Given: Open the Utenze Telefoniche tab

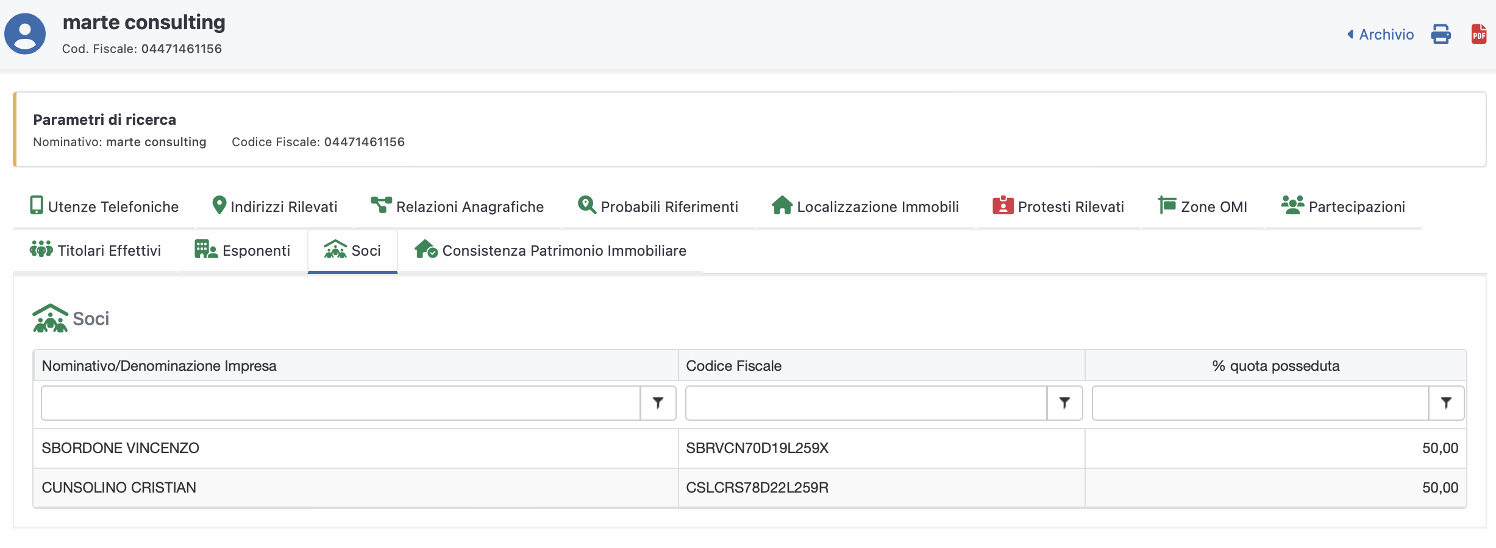Looking at the screenshot, I should coord(104,207).
